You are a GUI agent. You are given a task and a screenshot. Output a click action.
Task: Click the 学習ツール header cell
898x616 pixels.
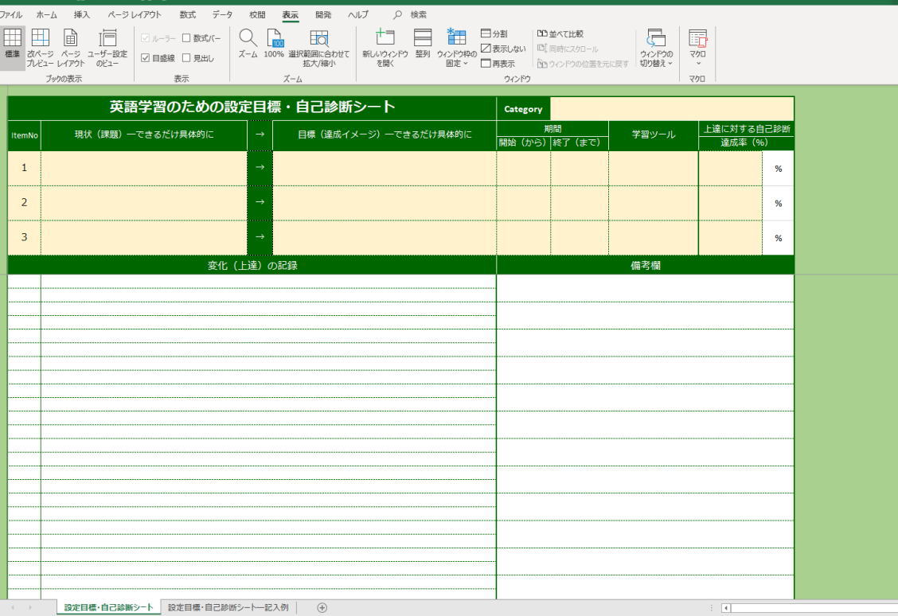point(654,135)
